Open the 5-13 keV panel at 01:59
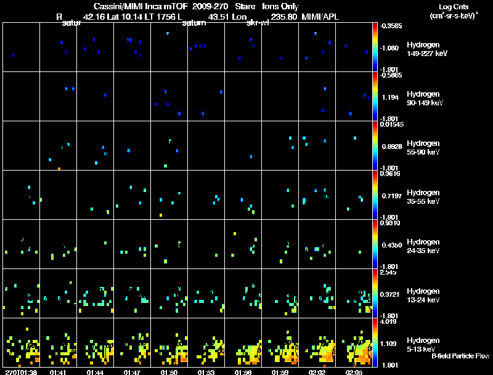The height and width of the screenshot is (375, 493). (x=280, y=342)
